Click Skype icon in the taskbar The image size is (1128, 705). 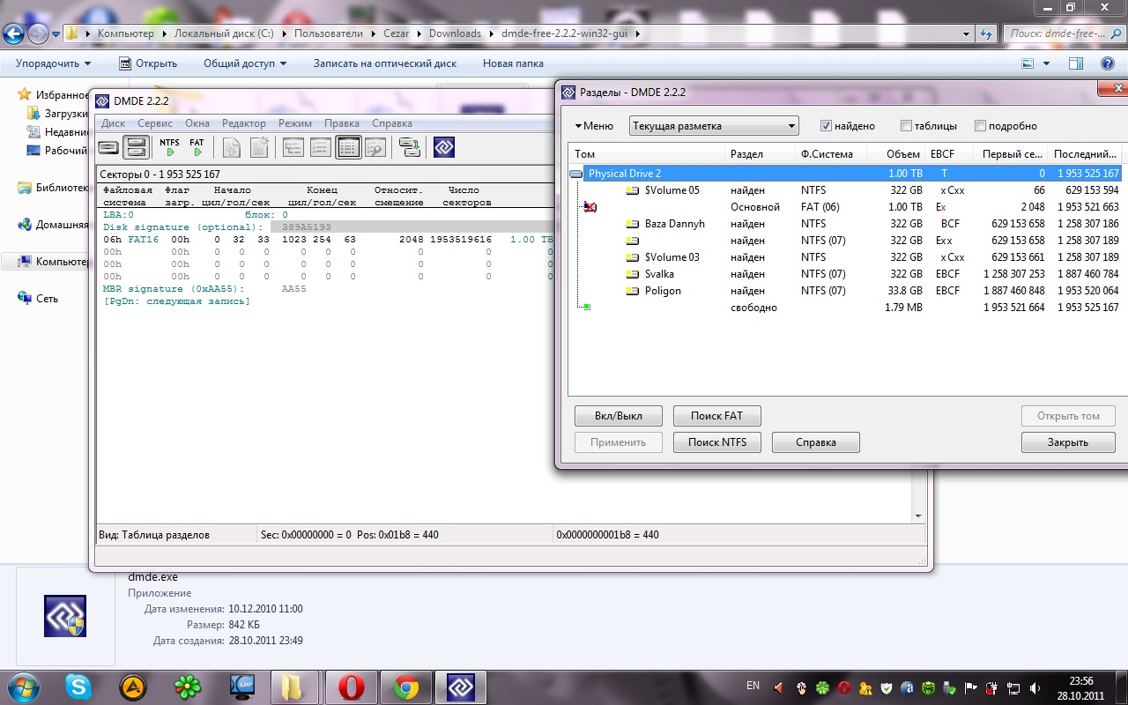pos(78,687)
